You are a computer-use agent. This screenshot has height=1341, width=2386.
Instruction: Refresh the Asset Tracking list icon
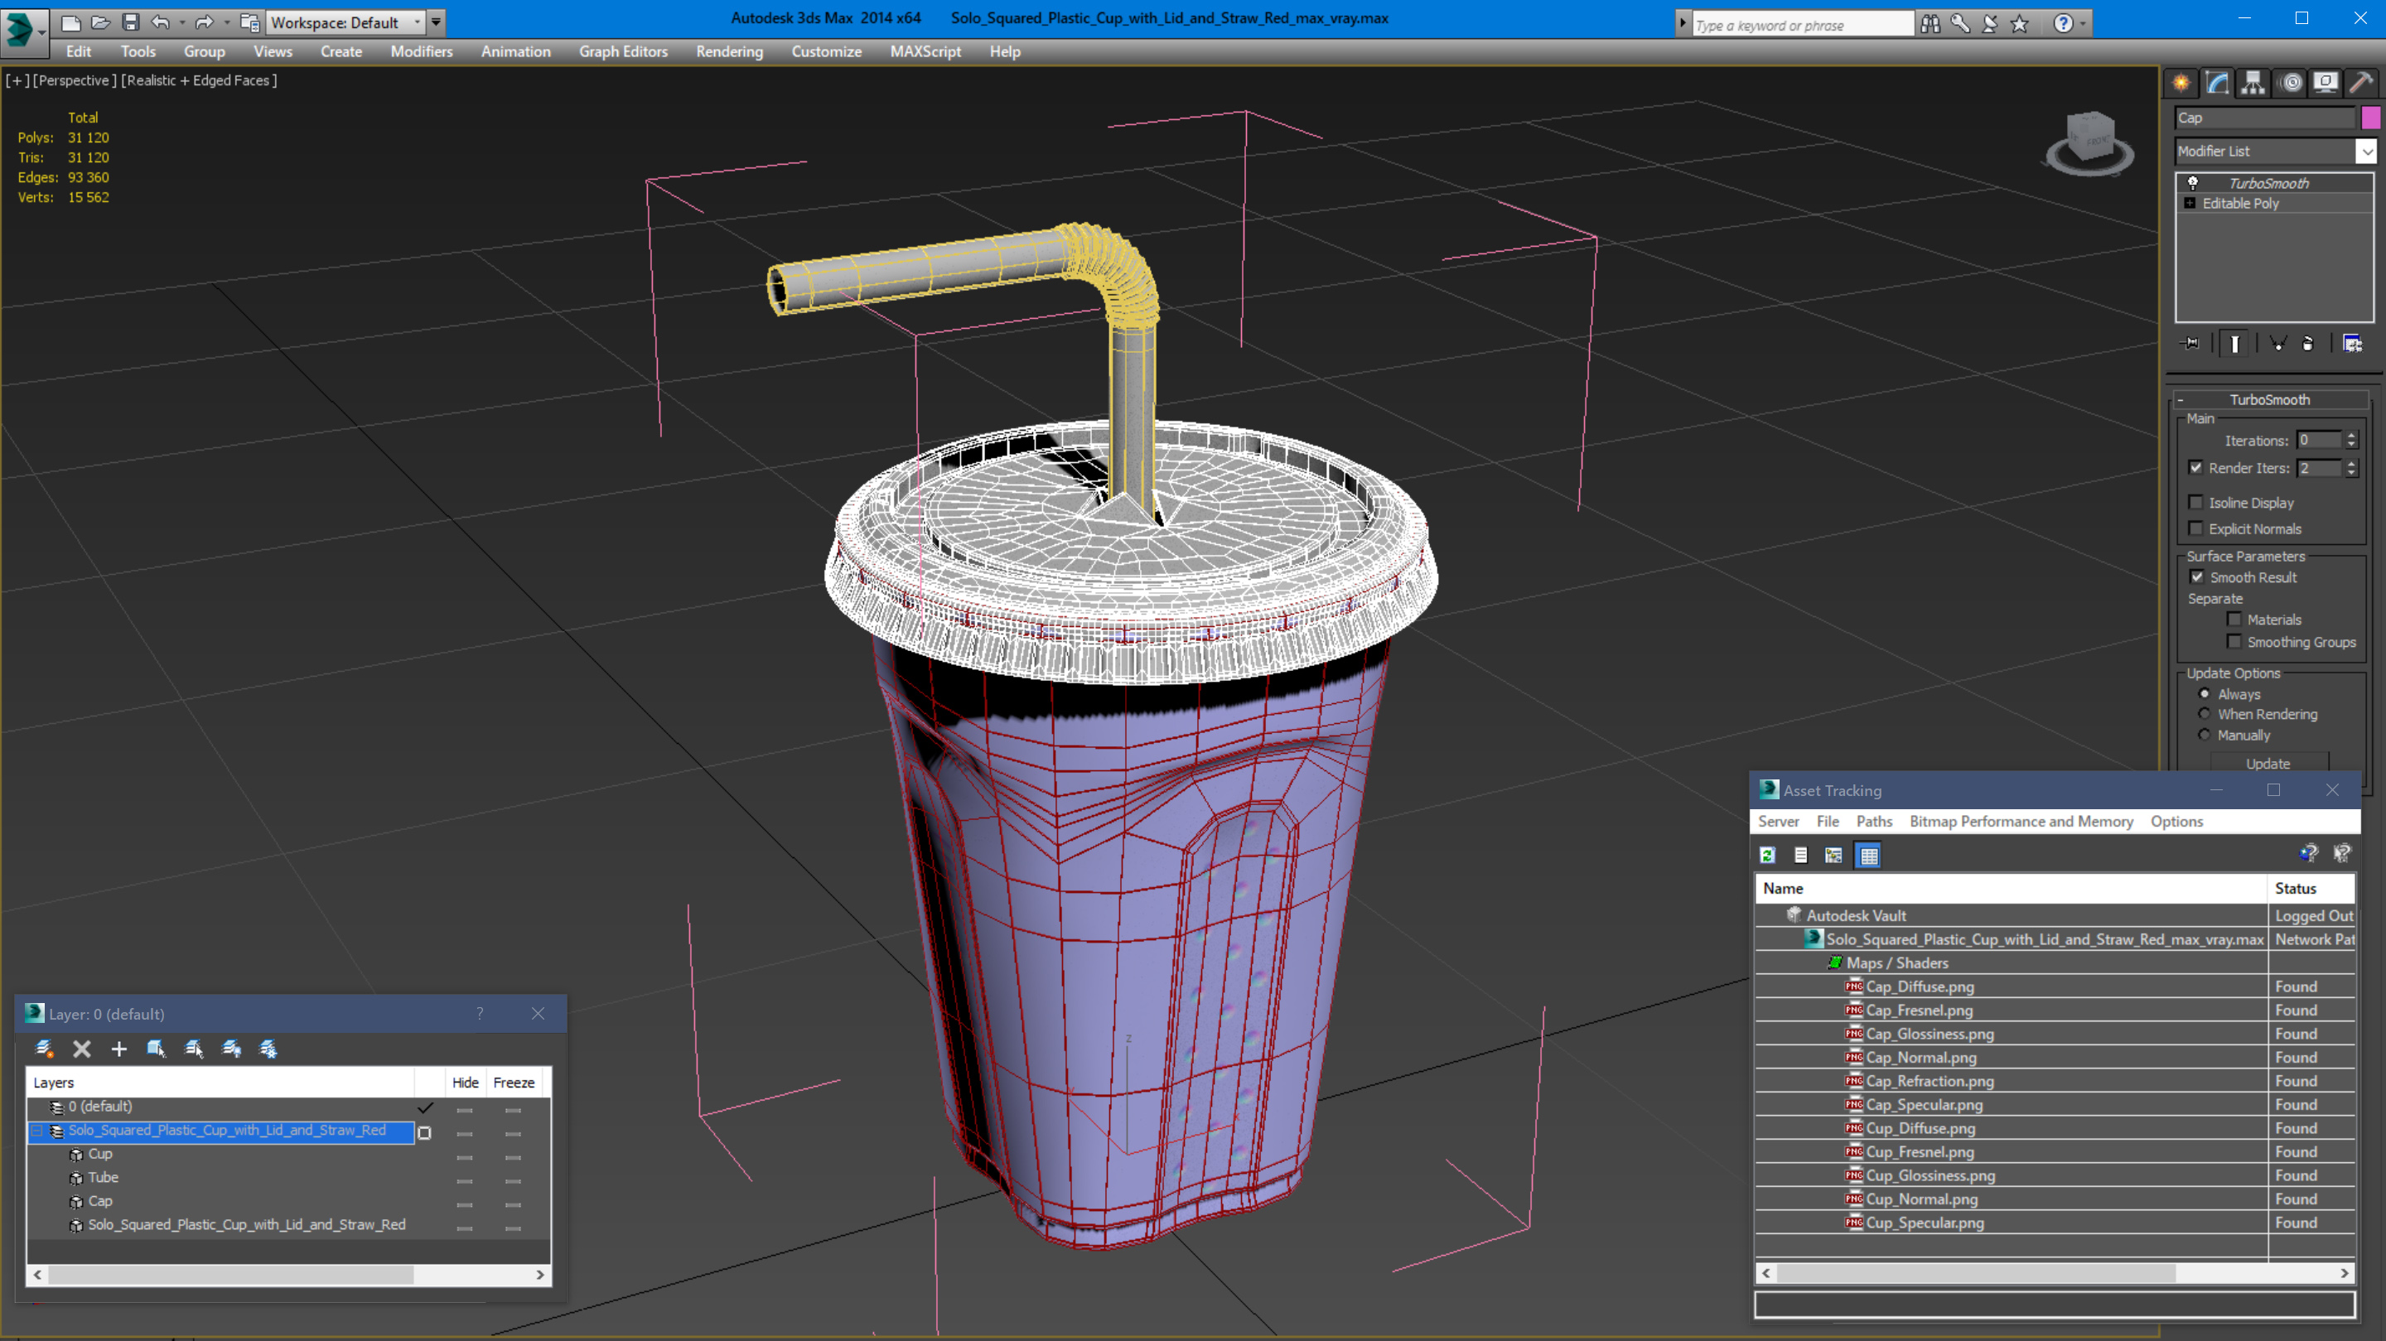(x=1767, y=855)
